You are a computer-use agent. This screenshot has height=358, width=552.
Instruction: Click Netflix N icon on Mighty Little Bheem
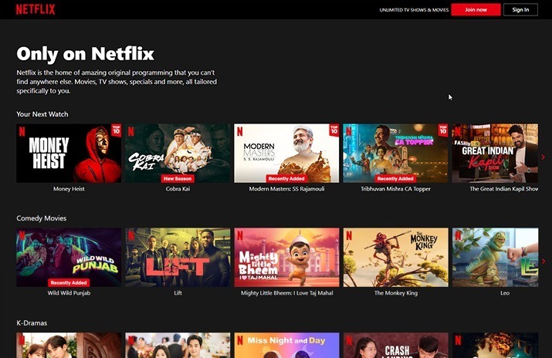point(240,235)
